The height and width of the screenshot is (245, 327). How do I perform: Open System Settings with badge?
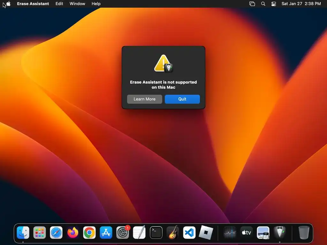click(x=123, y=233)
